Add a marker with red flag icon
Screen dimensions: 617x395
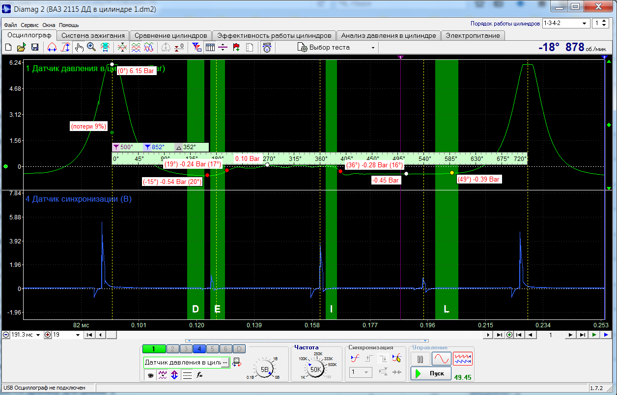click(236, 47)
